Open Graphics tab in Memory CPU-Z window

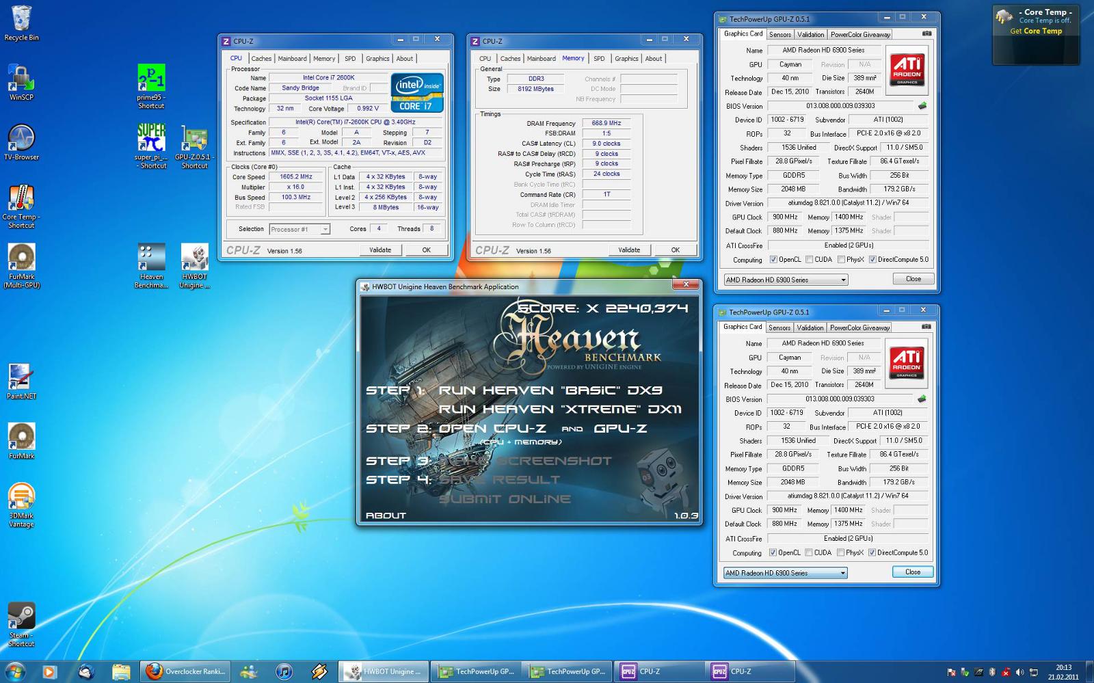coord(626,59)
